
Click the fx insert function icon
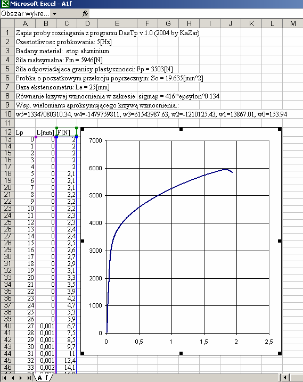(85, 14)
